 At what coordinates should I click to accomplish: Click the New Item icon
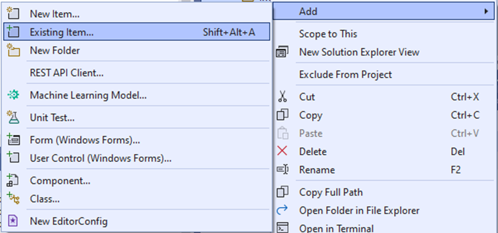click(x=13, y=14)
